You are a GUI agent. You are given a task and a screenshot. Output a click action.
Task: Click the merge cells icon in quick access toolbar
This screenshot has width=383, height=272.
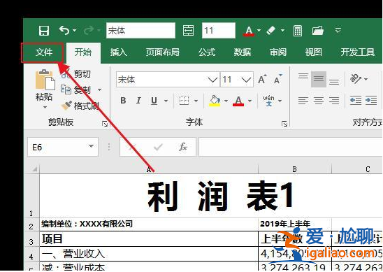tap(188, 31)
